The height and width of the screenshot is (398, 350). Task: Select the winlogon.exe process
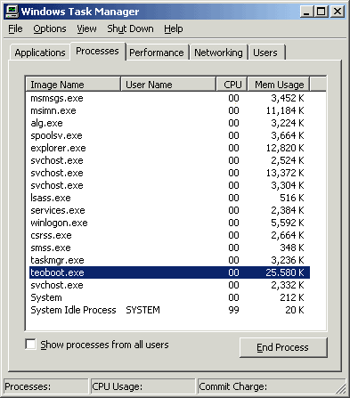(169, 223)
